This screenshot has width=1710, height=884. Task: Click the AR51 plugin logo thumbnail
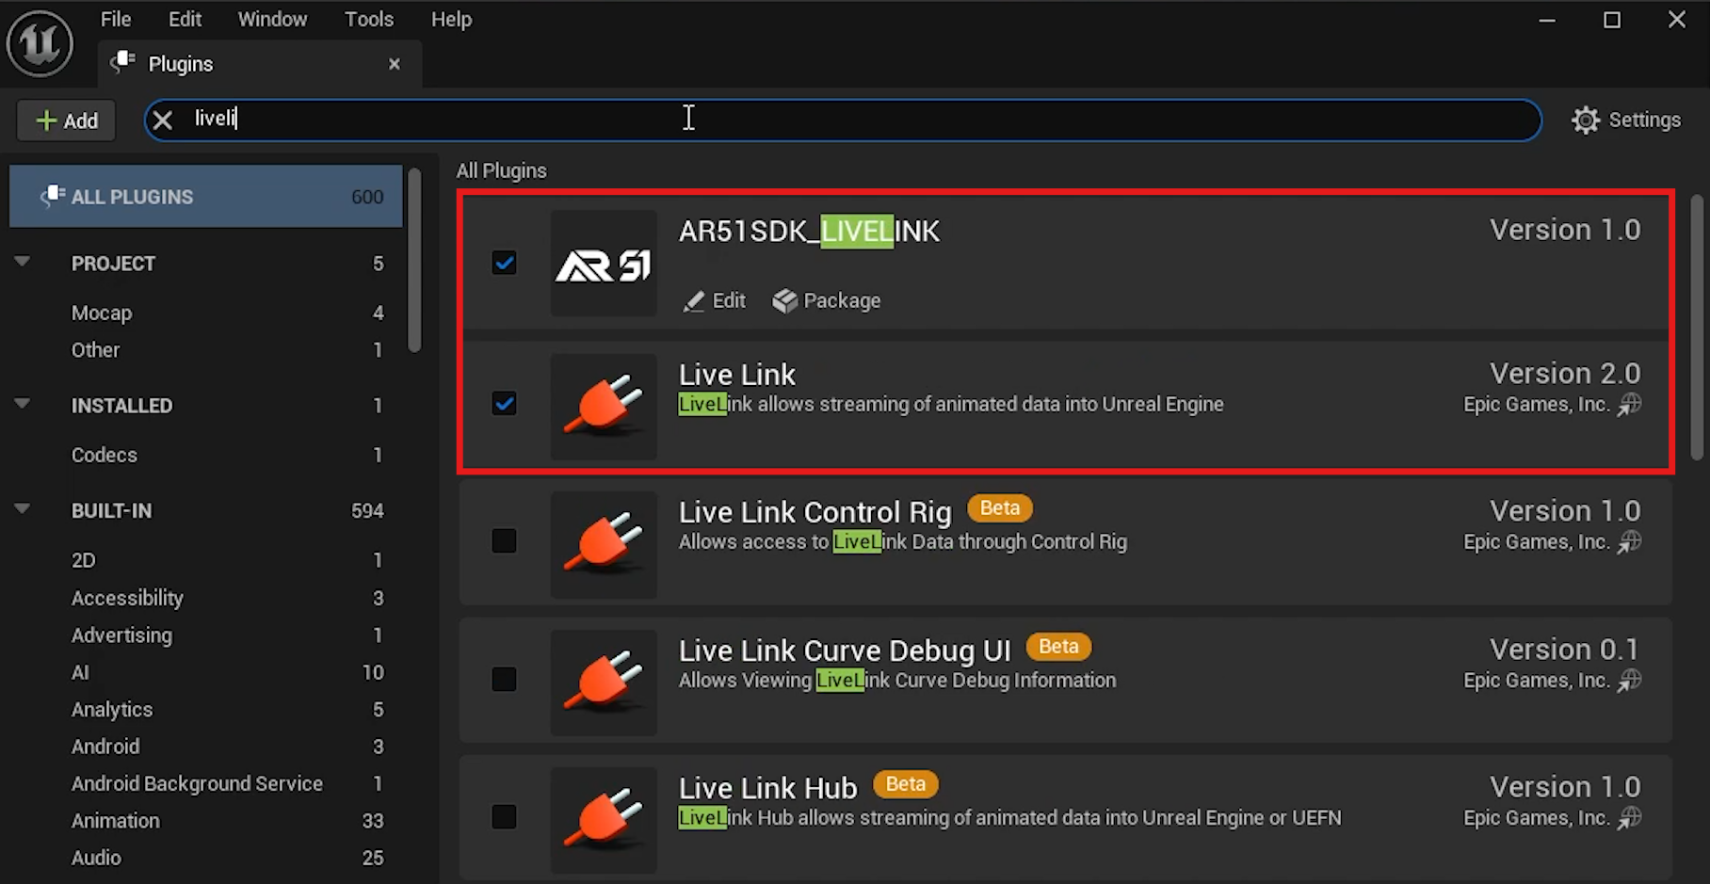point(604,264)
